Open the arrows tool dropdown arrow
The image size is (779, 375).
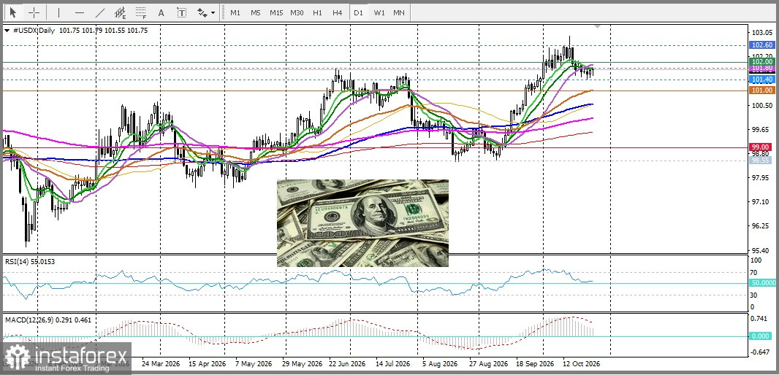[213, 13]
